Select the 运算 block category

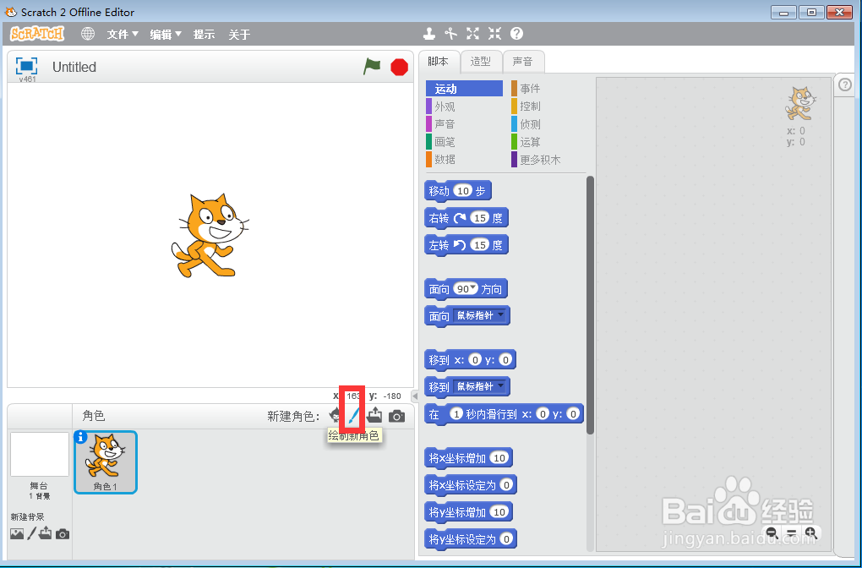pyautogui.click(x=548, y=142)
